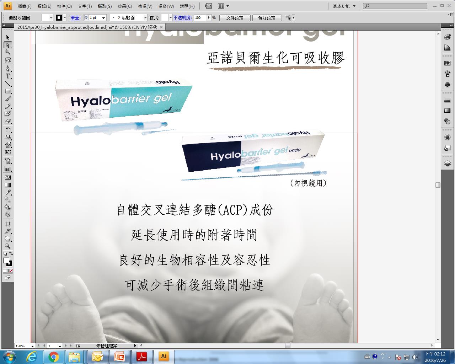The height and width of the screenshot is (364, 455).
Task: Open the 150% zoom level dropdown
Action: (x=32, y=346)
